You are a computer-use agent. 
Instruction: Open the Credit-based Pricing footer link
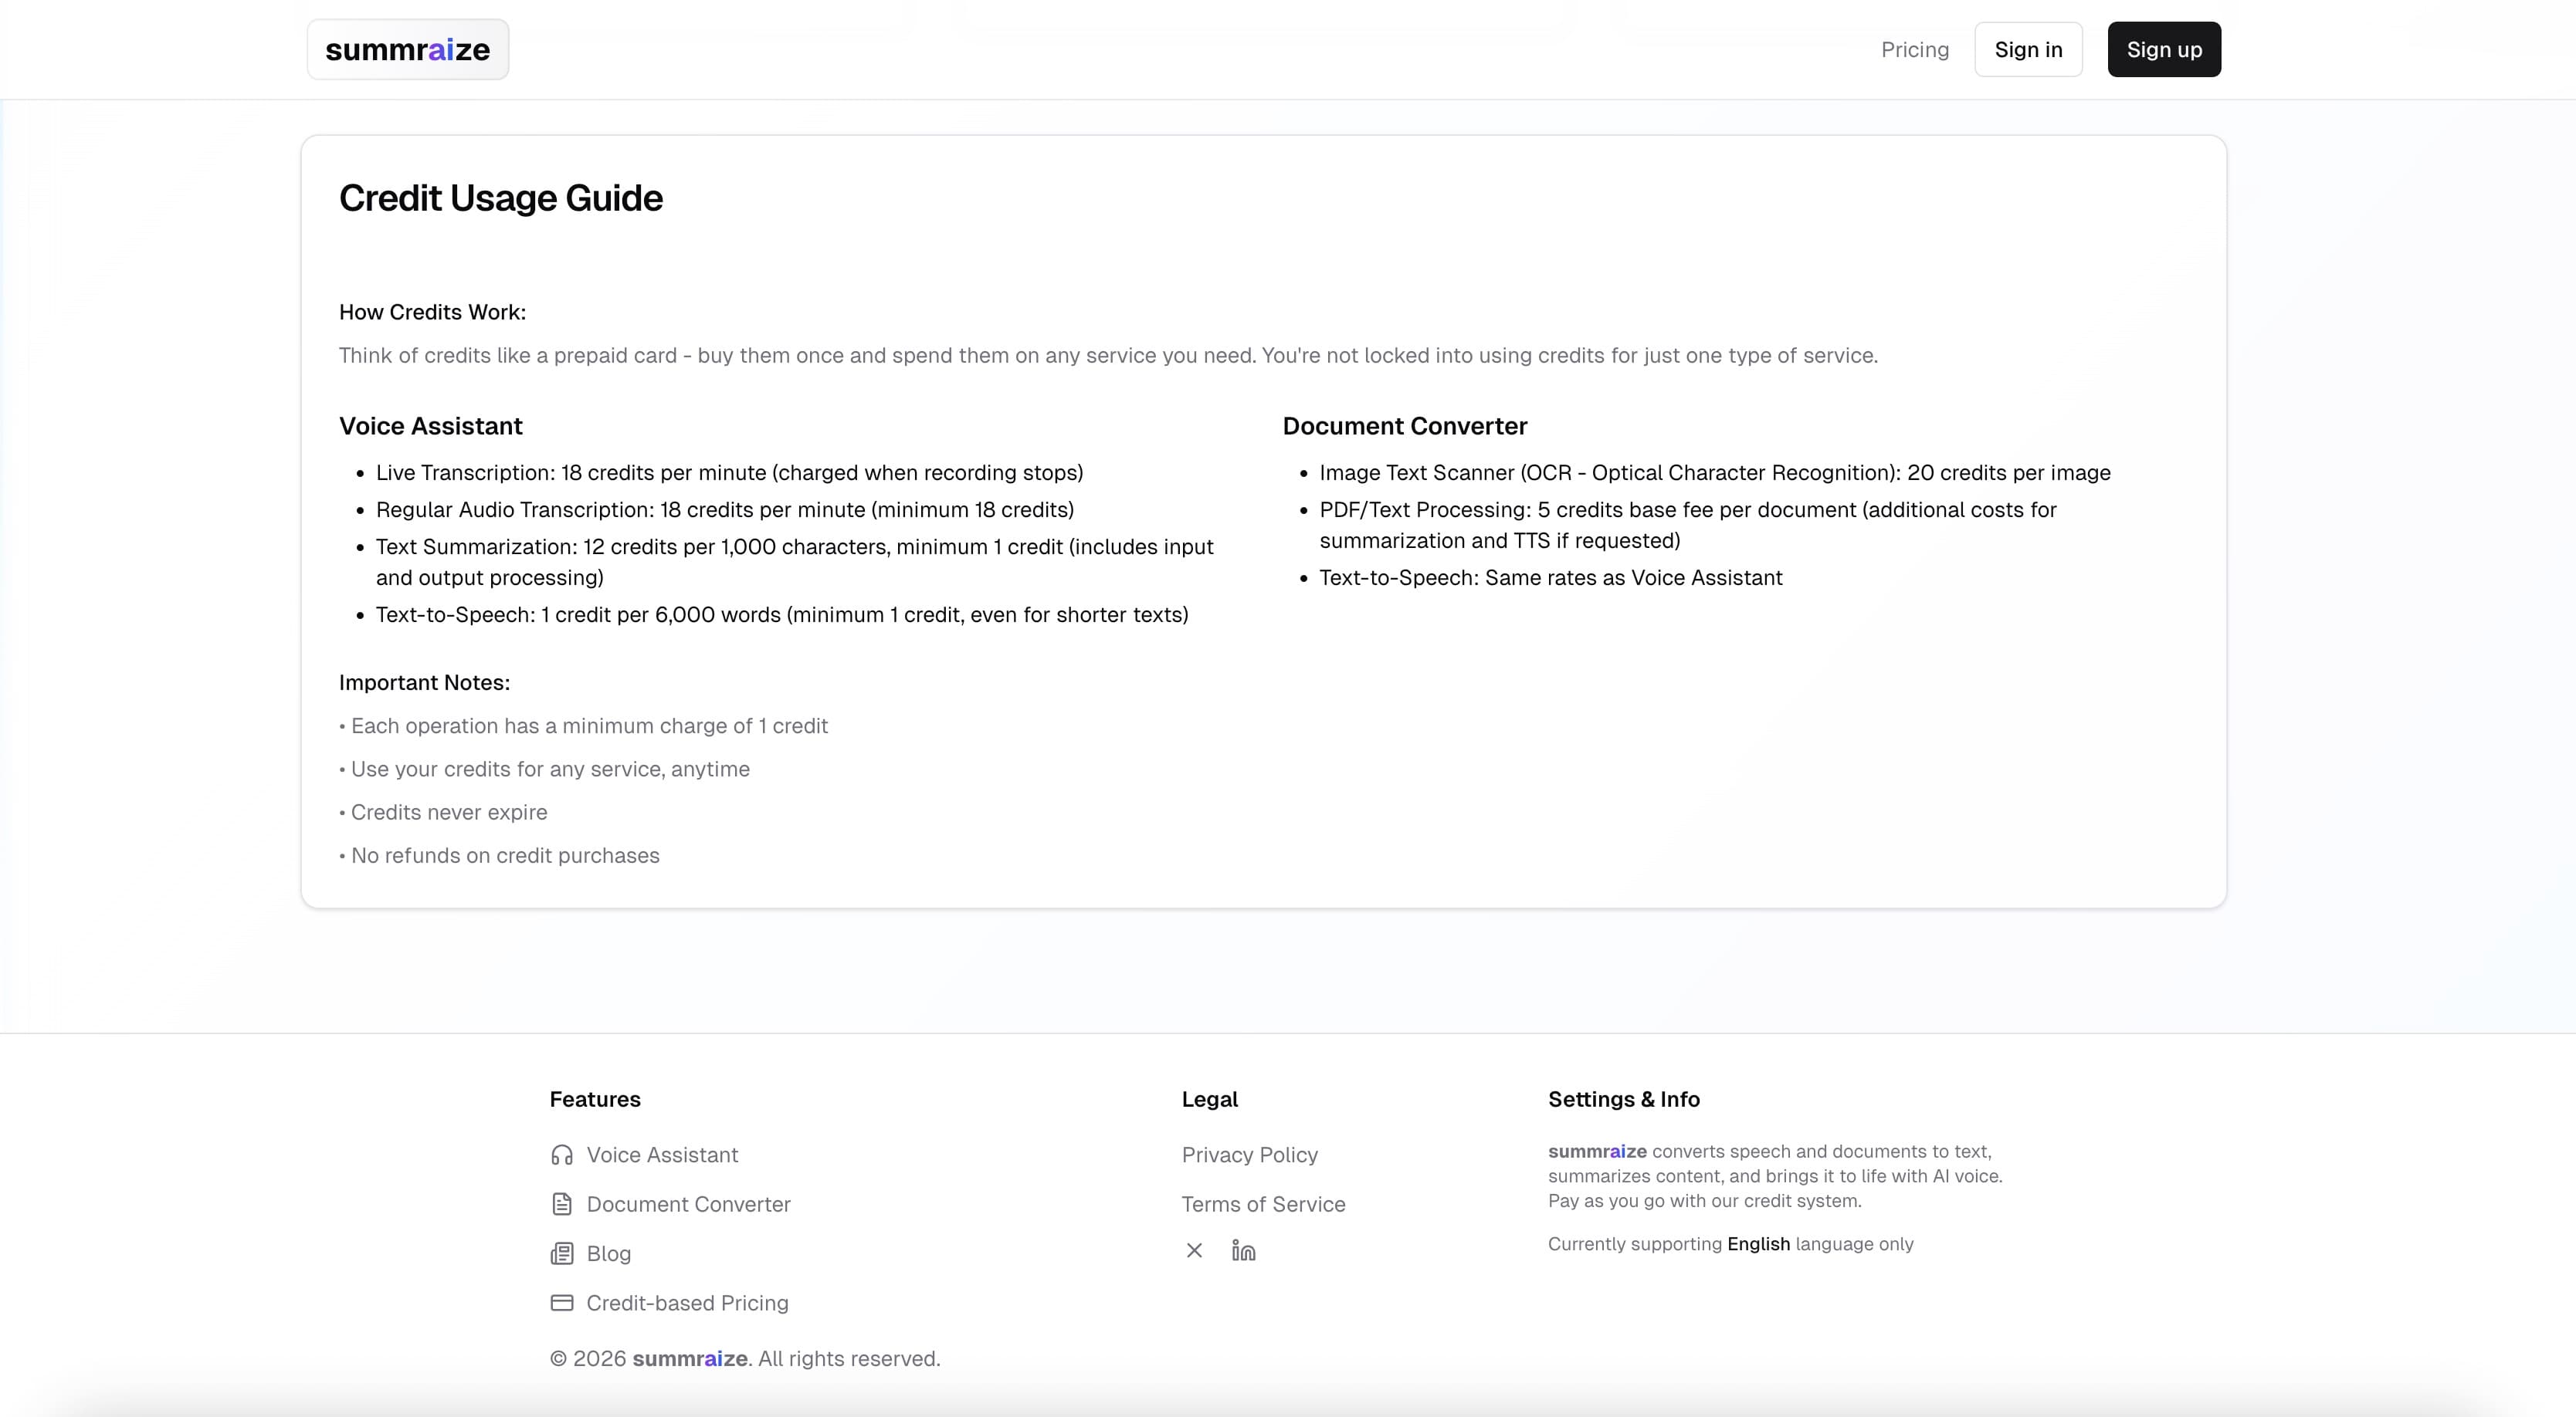pos(687,1303)
